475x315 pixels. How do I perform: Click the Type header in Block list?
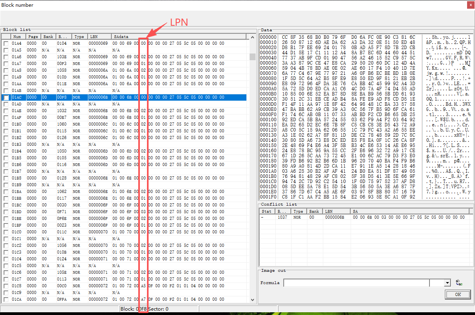pyautogui.click(x=80, y=36)
